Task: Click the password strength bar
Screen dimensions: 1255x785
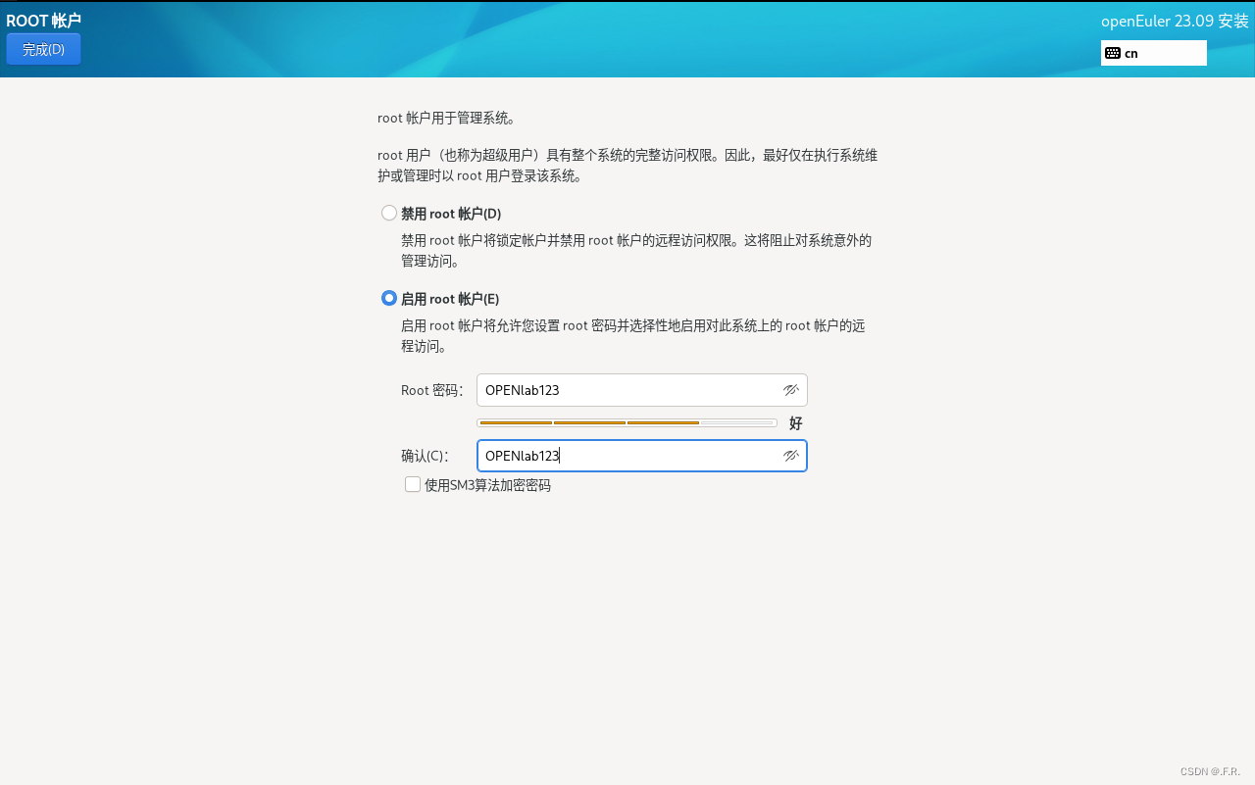Action: [x=627, y=422]
